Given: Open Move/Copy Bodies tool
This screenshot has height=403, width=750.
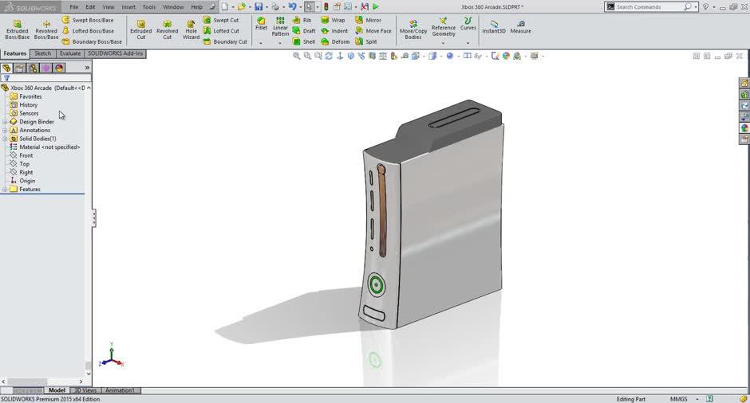Looking at the screenshot, I should tap(413, 29).
